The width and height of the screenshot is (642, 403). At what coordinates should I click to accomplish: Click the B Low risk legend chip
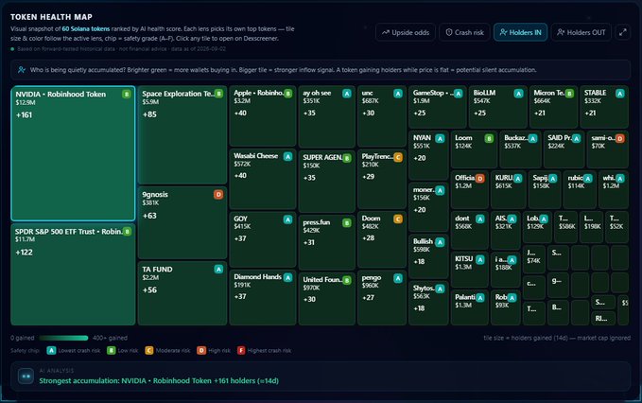pos(111,351)
